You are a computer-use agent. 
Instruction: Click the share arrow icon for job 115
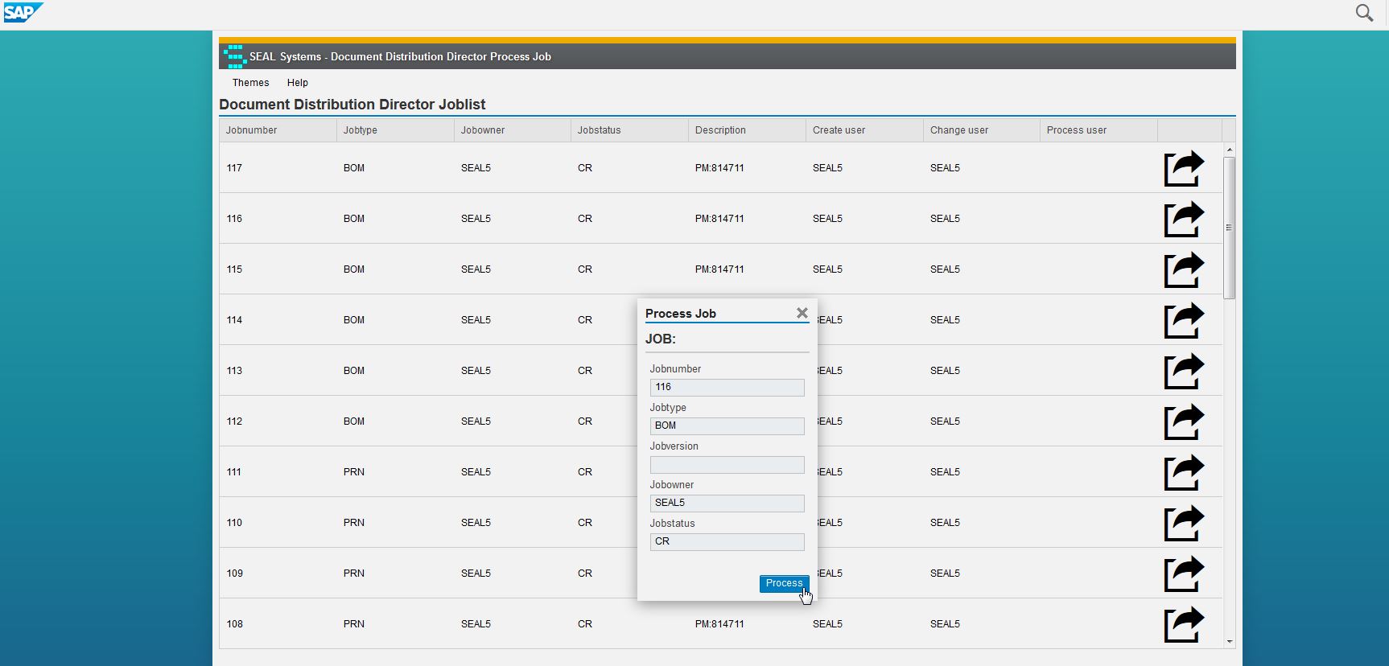point(1184,270)
